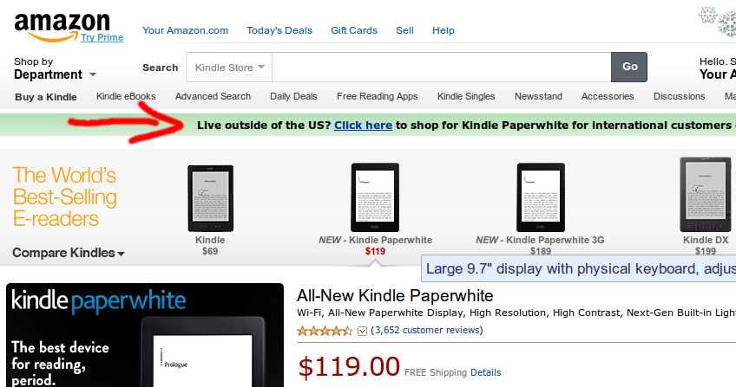Select the Kindle Paperwhite 3G device image
The width and height of the screenshot is (736, 387).
(x=540, y=197)
